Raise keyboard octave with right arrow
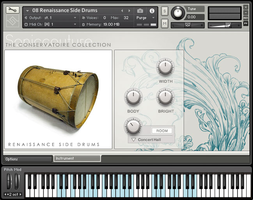Screen dimensions: 253x200 coord(21,194)
